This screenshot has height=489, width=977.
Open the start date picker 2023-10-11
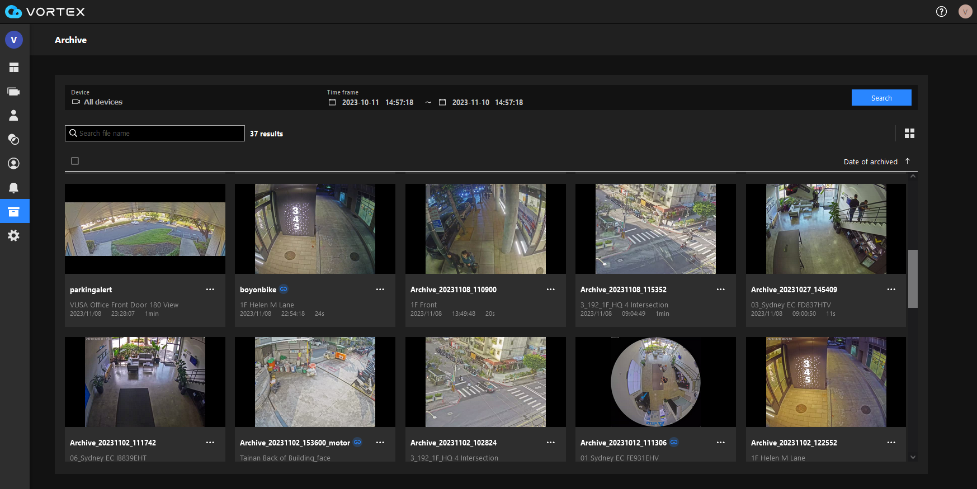[x=360, y=103]
